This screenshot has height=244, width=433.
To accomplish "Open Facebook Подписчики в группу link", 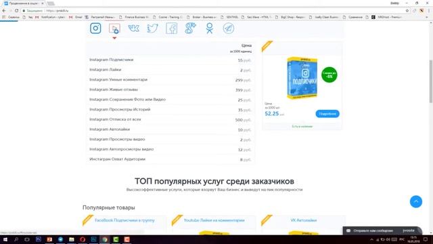I will pos(124,220).
